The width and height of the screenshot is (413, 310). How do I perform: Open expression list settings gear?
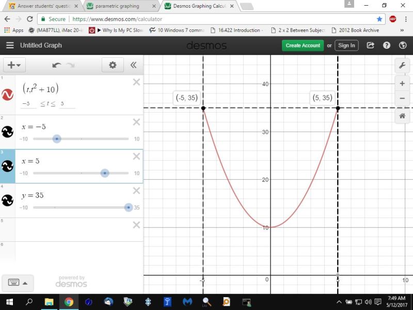tap(113, 65)
